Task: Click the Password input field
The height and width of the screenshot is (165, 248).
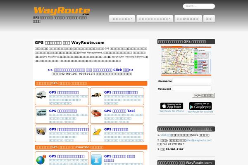Action: [191, 88]
